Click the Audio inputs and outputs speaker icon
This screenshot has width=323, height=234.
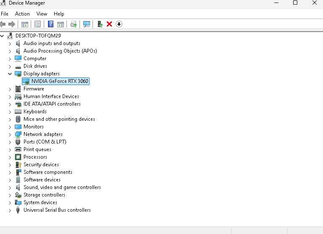coord(18,43)
